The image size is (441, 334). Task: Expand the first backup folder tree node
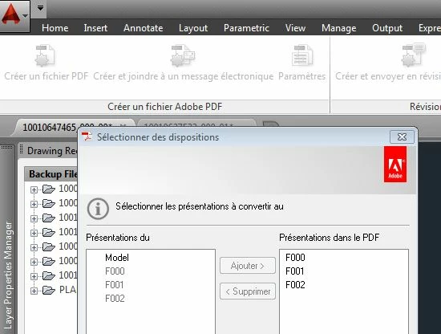(x=34, y=189)
